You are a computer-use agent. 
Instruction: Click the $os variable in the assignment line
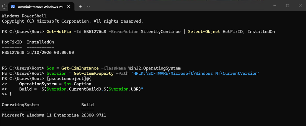click(50, 68)
